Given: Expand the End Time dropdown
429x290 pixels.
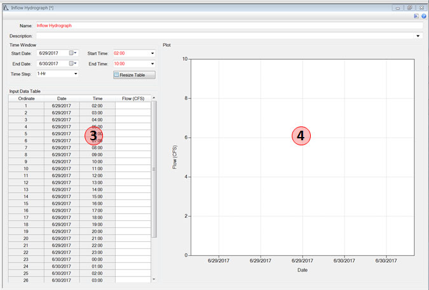Looking at the screenshot, I should click(153, 63).
